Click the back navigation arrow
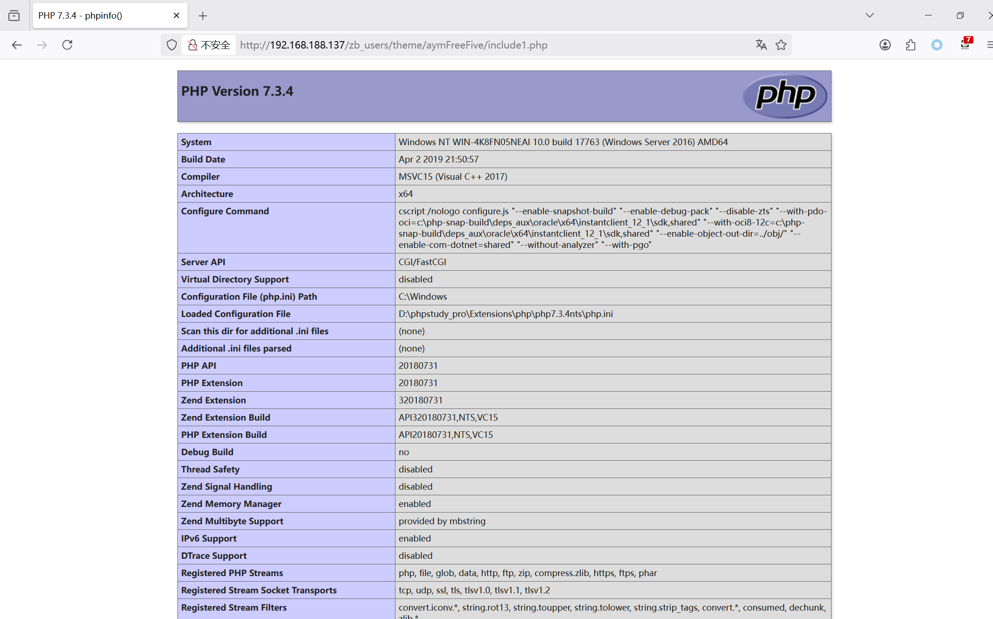The image size is (993, 619). click(x=17, y=45)
